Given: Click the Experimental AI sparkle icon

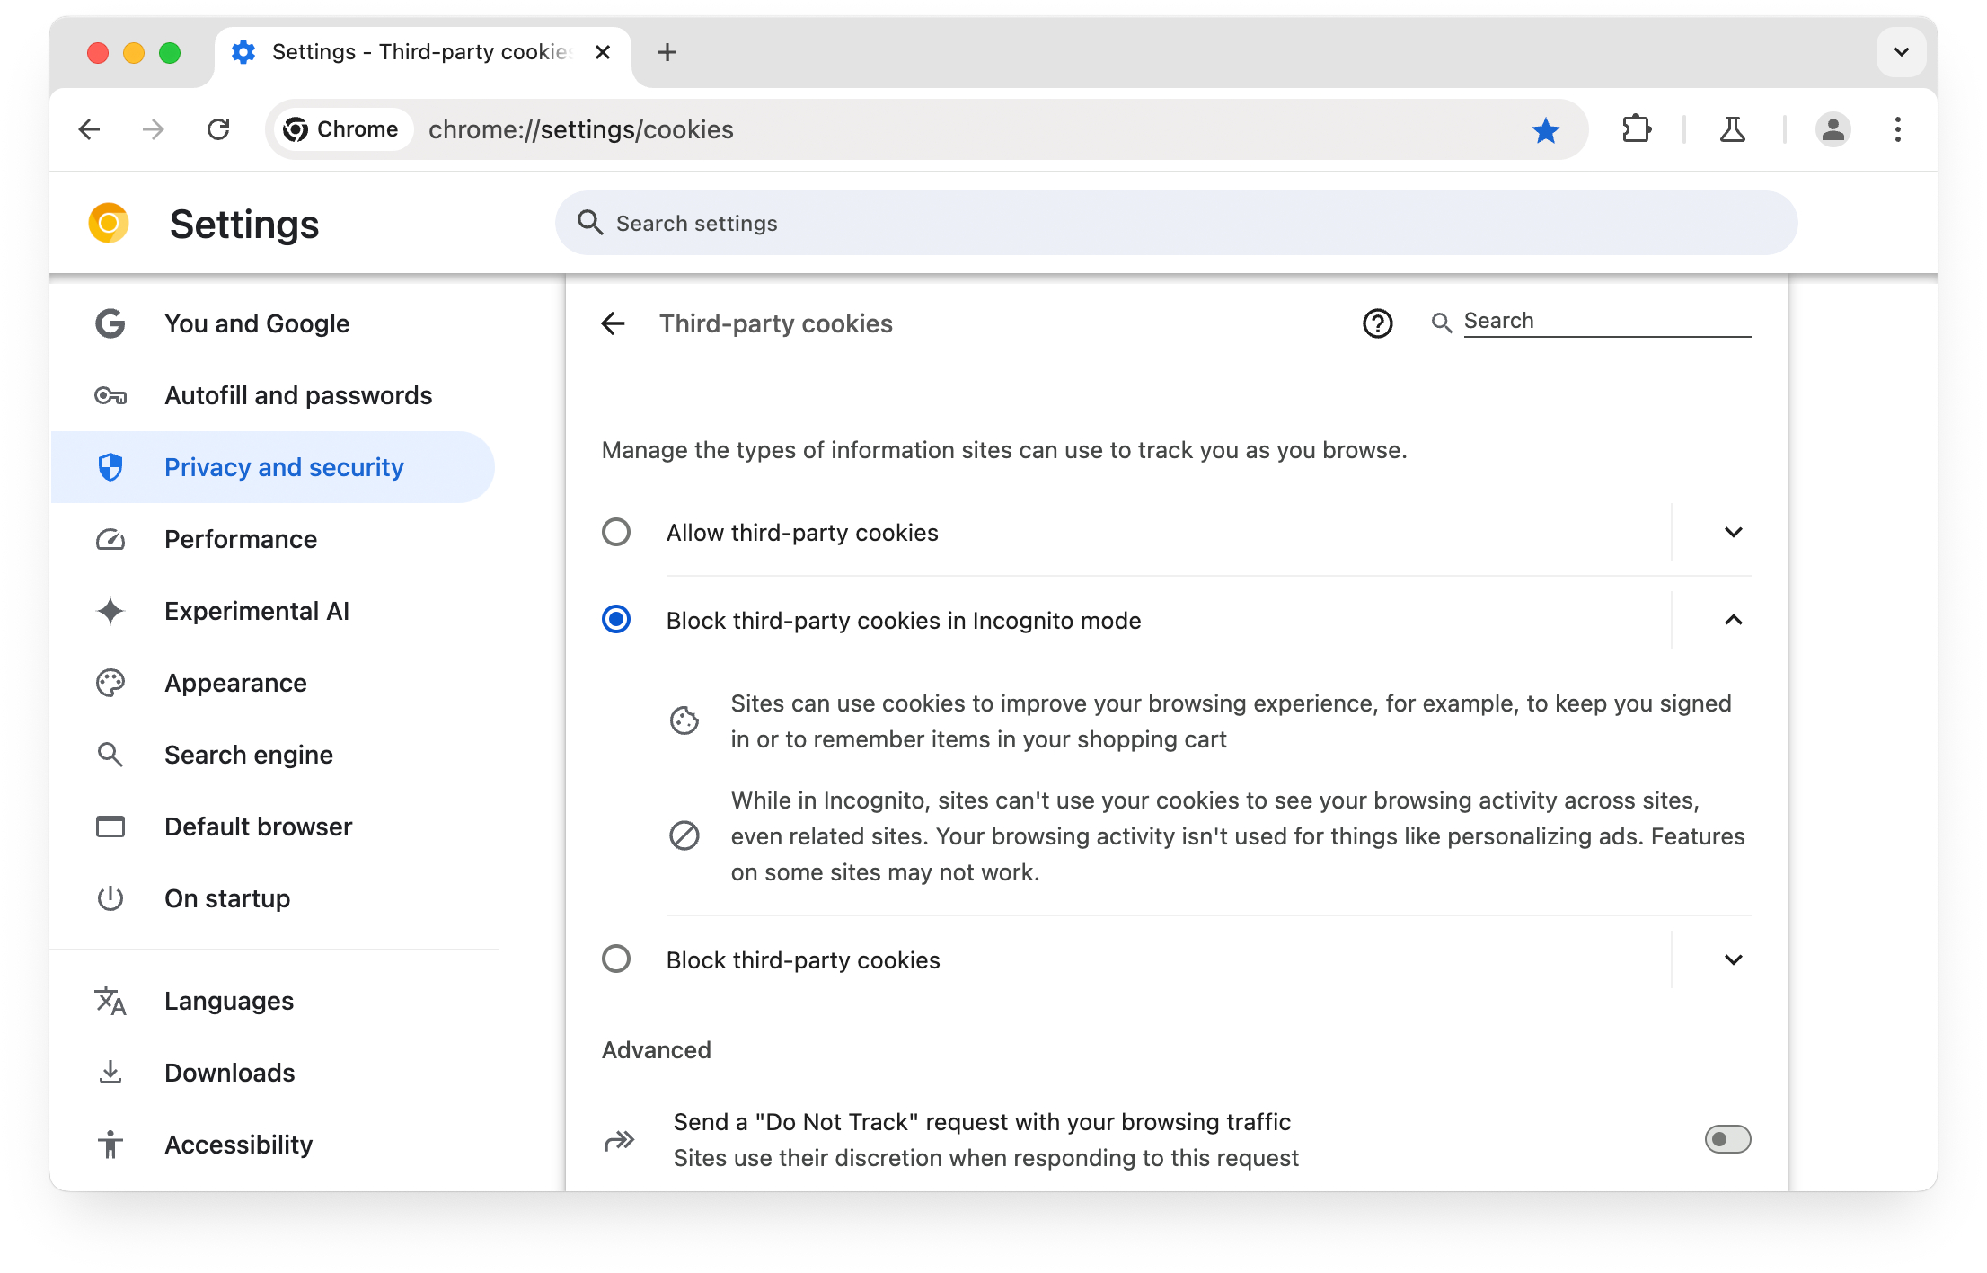Looking at the screenshot, I should coord(111,610).
